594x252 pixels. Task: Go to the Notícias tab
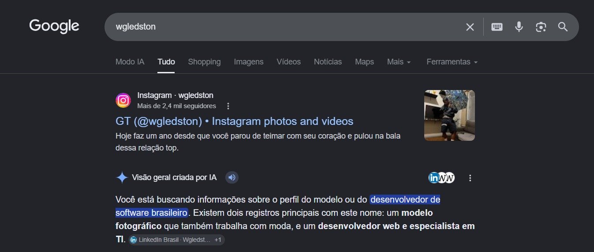pyautogui.click(x=328, y=62)
